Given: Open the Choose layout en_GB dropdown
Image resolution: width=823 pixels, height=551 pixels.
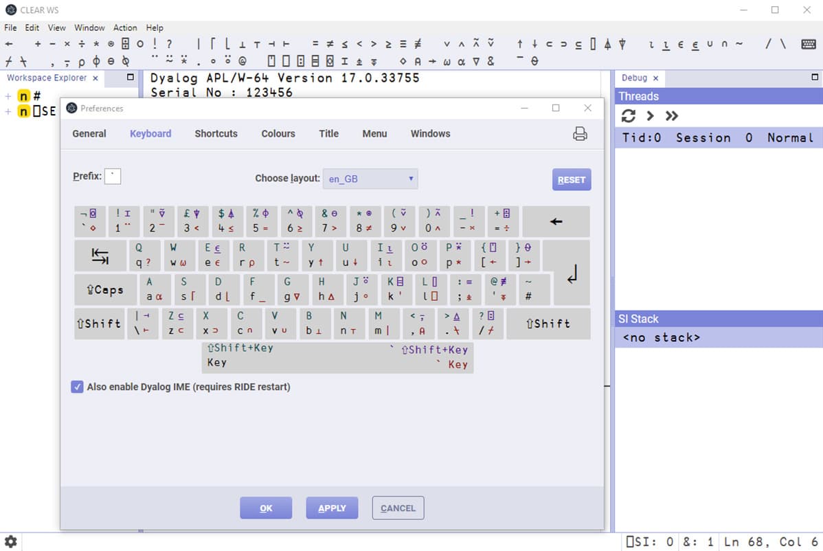Looking at the screenshot, I should (370, 179).
